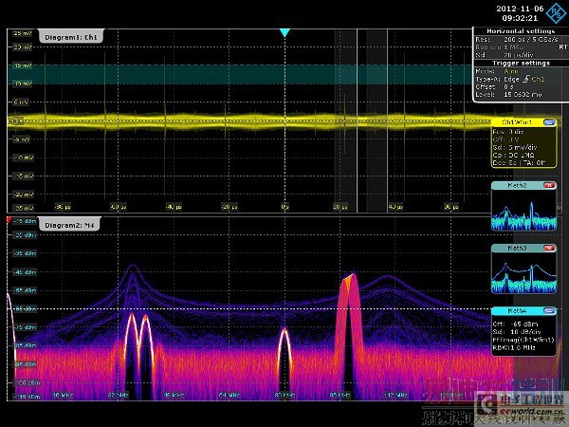The height and width of the screenshot is (427, 569).
Task: Click the FFTmag(Ch1Wfm1) expression
Action: pos(523,340)
